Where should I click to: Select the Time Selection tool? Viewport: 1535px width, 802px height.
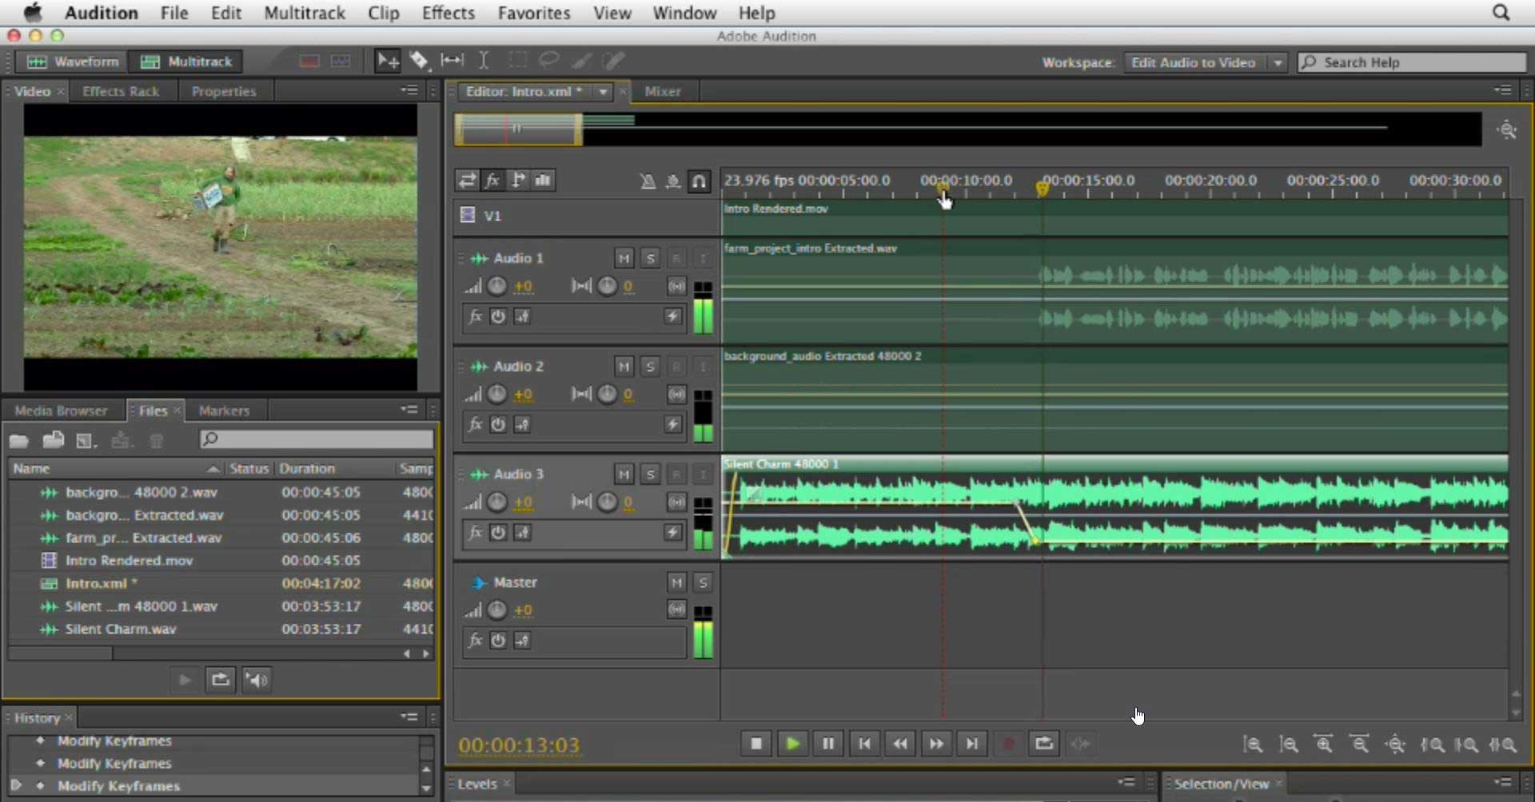[484, 61]
